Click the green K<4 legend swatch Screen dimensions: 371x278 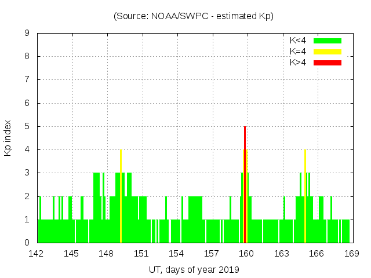(328, 41)
